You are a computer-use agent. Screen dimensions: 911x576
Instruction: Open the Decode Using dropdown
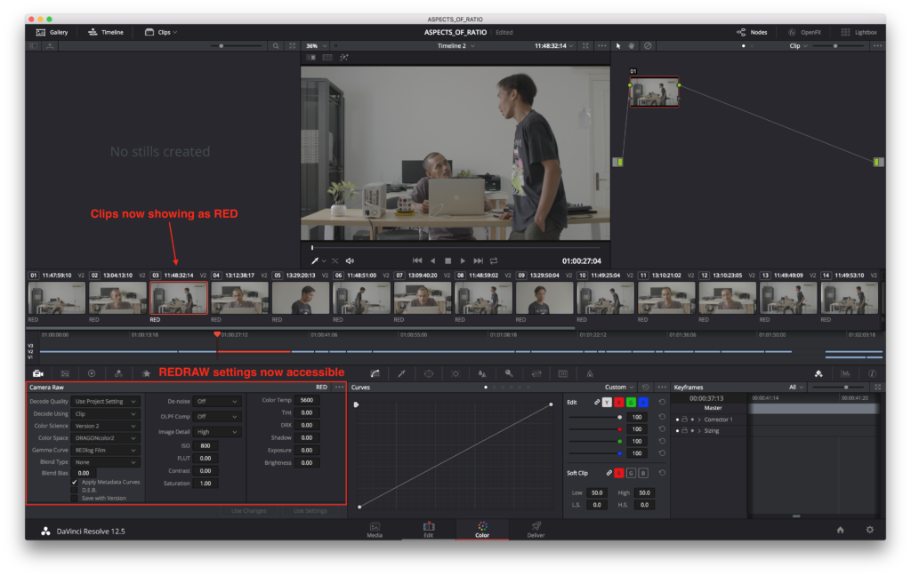tap(105, 414)
